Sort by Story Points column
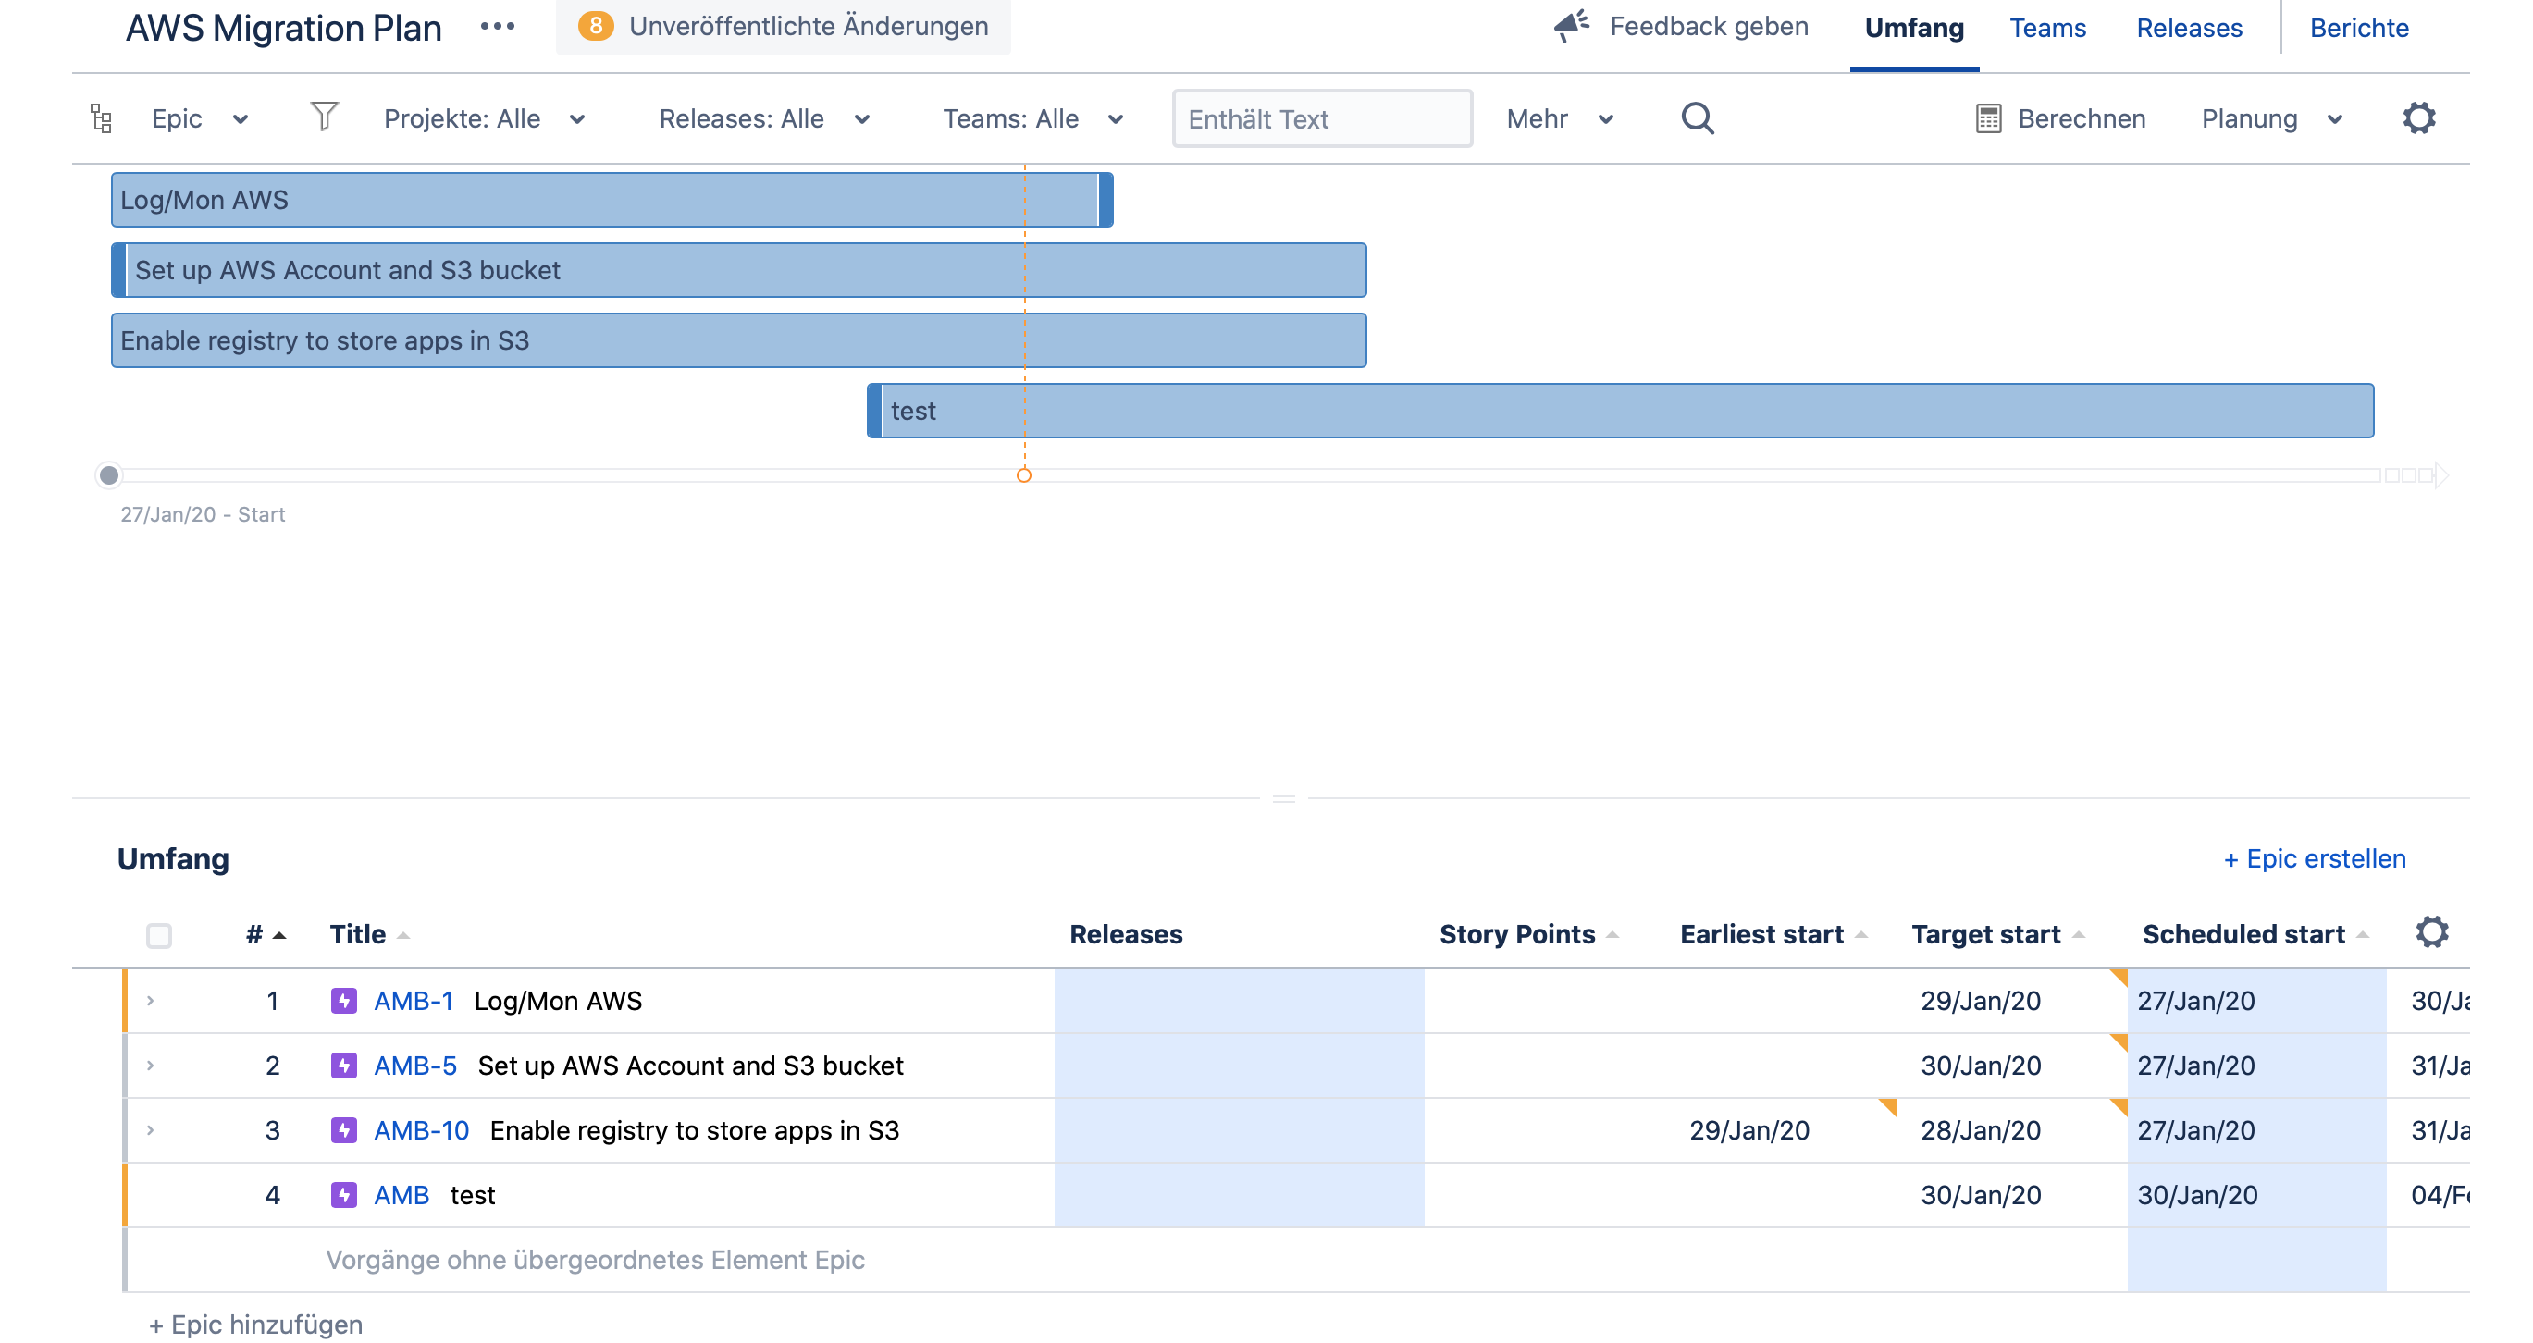Screen dimensions: 2533x1343 click(1528, 934)
